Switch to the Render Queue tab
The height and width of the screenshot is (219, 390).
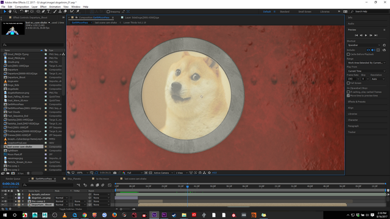click(x=13, y=179)
